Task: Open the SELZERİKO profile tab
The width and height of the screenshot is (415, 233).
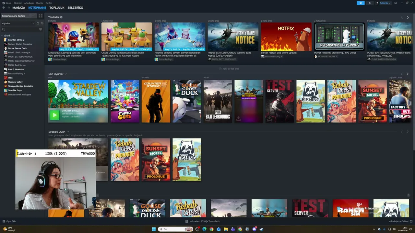Action: tap(75, 8)
